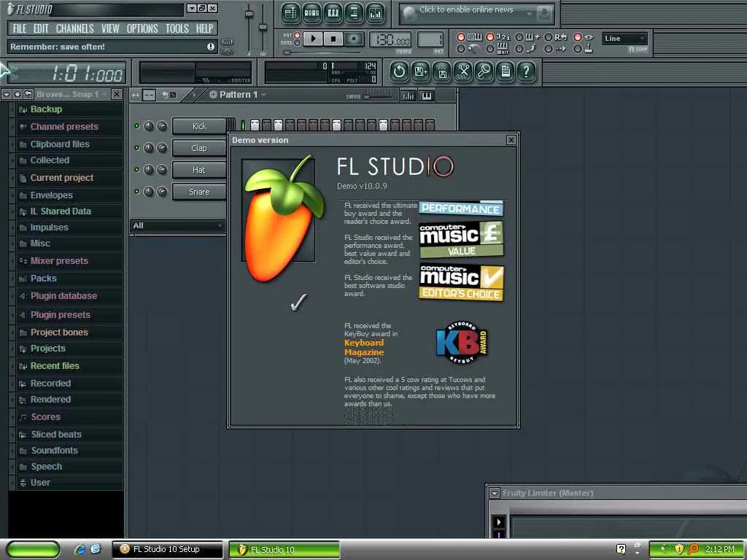The height and width of the screenshot is (560, 747).
Task: Open the piano roll view button
Action: click(x=333, y=13)
